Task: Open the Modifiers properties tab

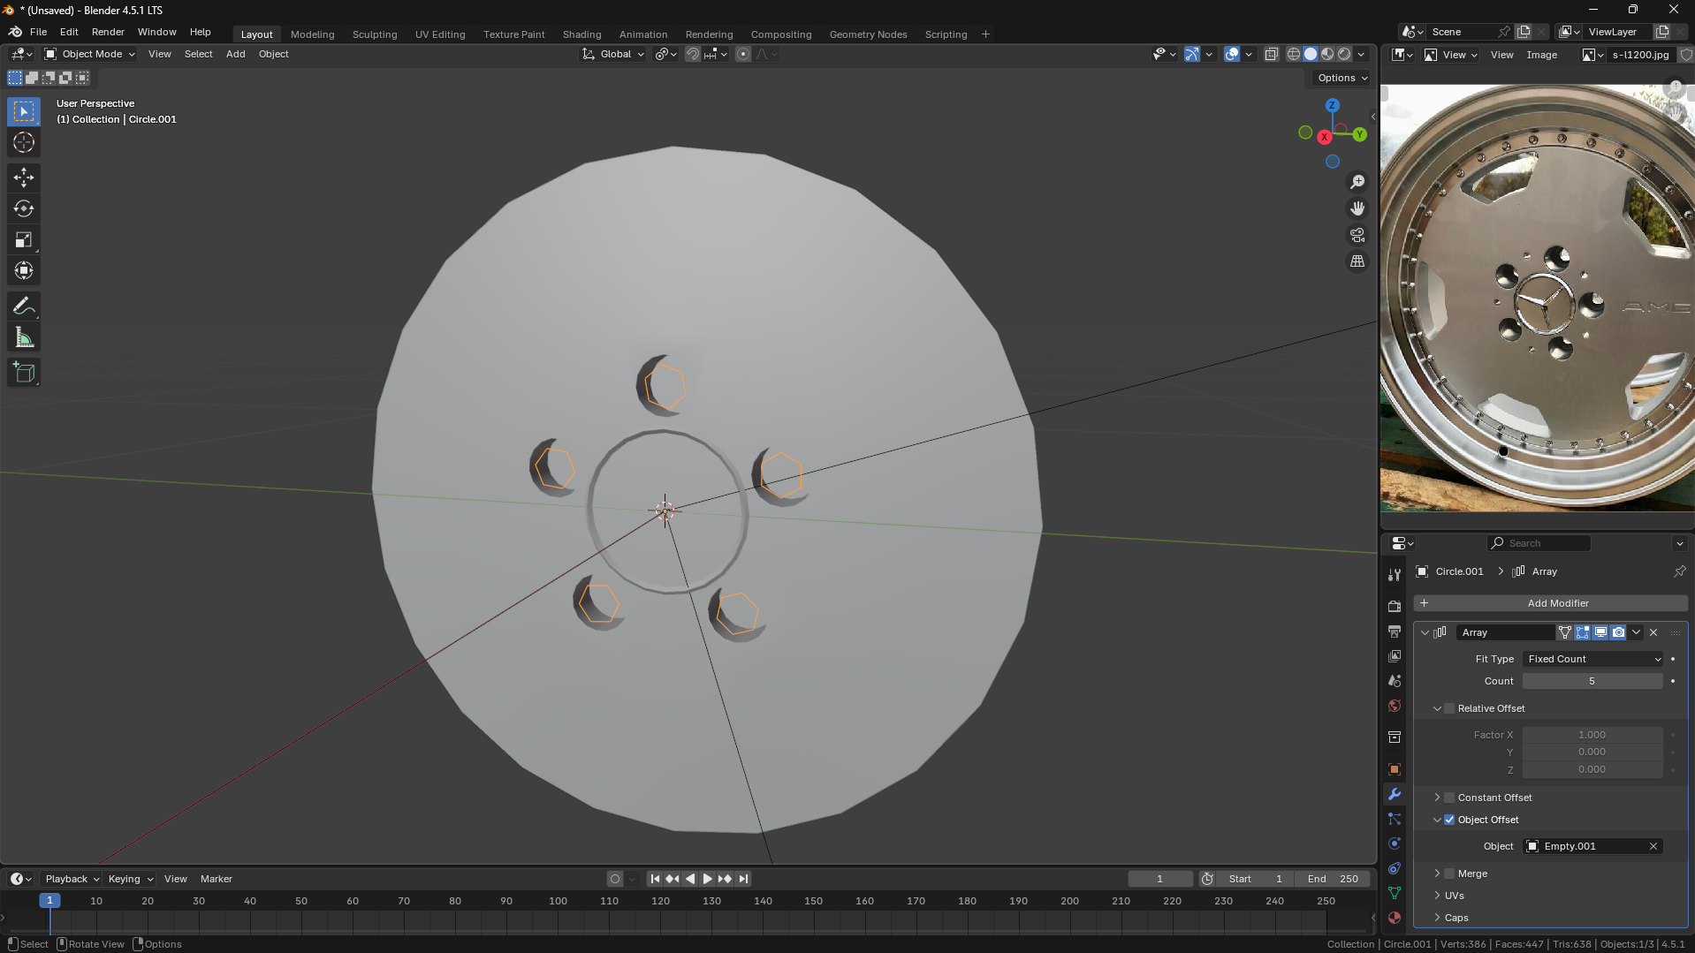Action: click(1395, 794)
